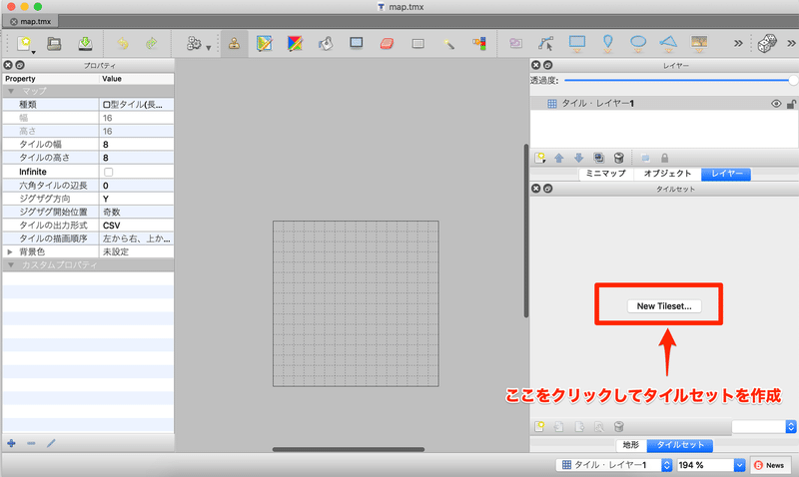The image size is (799, 477).
Task: Open the 194 % zoom dropdown
Action: tap(739, 465)
